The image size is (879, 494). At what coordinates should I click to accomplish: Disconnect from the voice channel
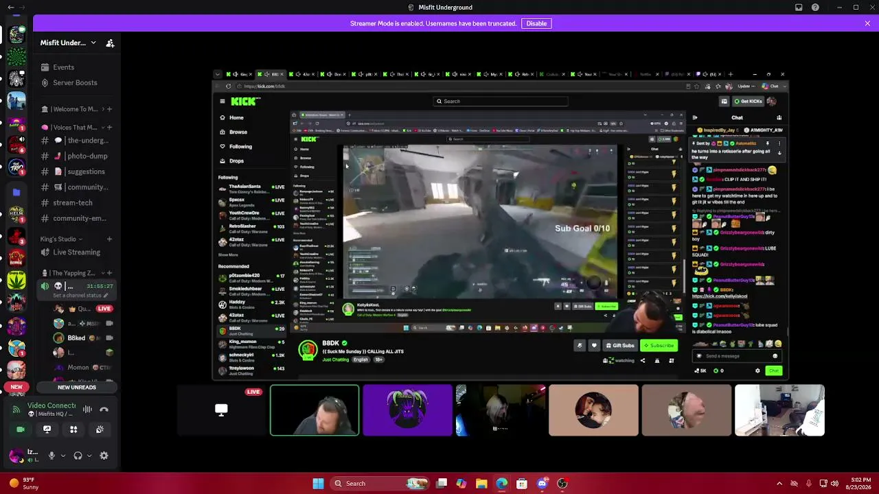tap(104, 410)
